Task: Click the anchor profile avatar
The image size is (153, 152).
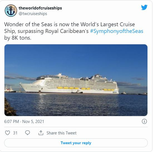Action: 11,11
